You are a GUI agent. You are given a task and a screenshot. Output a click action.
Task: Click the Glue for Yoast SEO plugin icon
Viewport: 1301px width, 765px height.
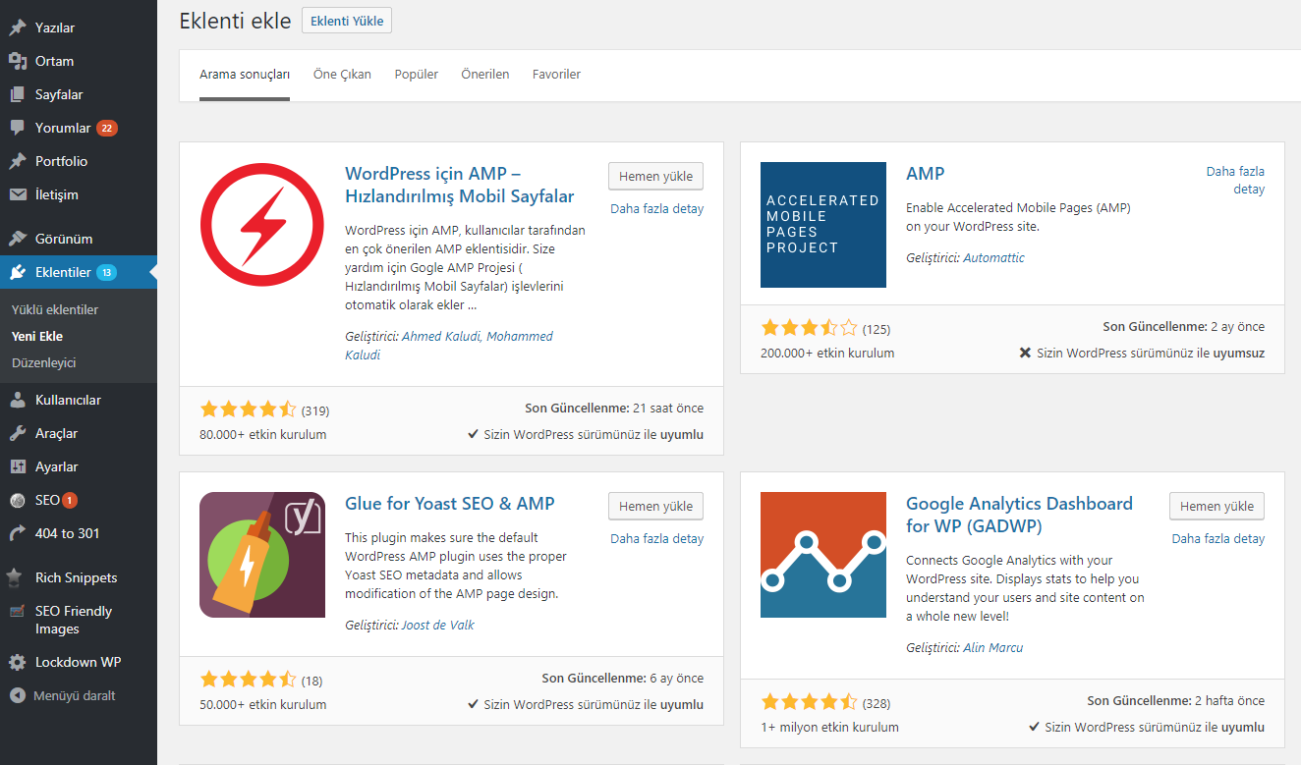click(262, 555)
